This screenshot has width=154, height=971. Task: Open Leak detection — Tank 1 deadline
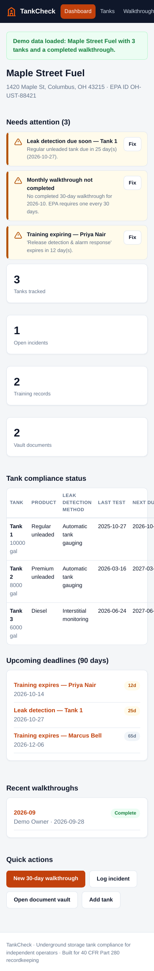tap(48, 710)
